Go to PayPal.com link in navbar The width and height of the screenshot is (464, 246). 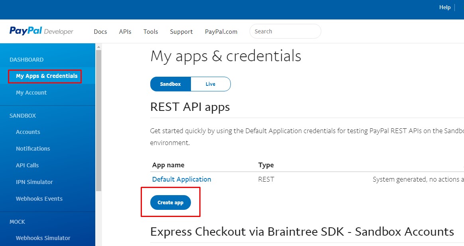[221, 32]
